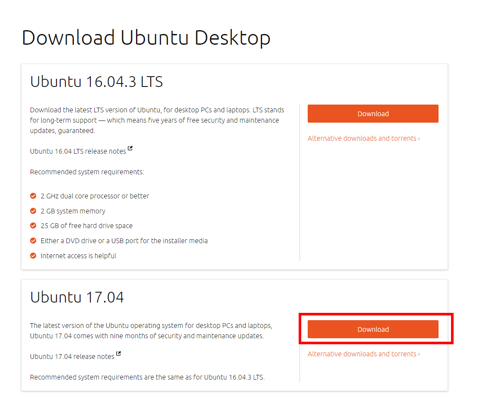The width and height of the screenshot is (482, 417).
Task: Click checkmark icon beside DVD drive or USB port
Action: click(33, 241)
